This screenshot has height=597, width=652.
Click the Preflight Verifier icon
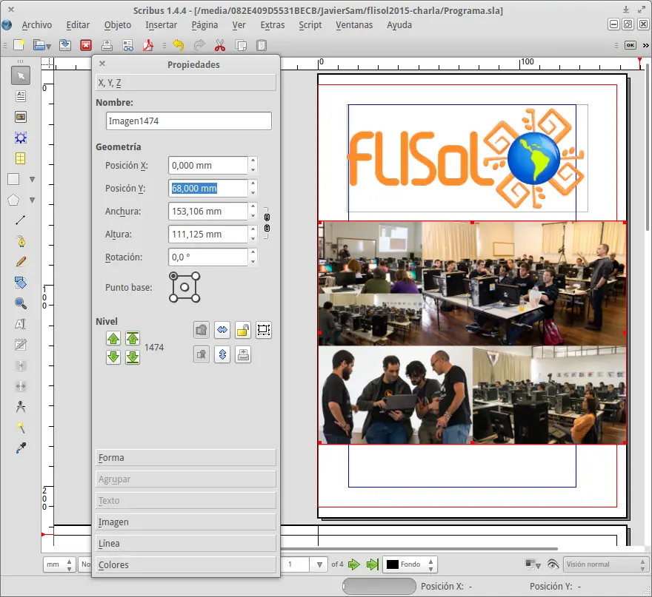[128, 45]
